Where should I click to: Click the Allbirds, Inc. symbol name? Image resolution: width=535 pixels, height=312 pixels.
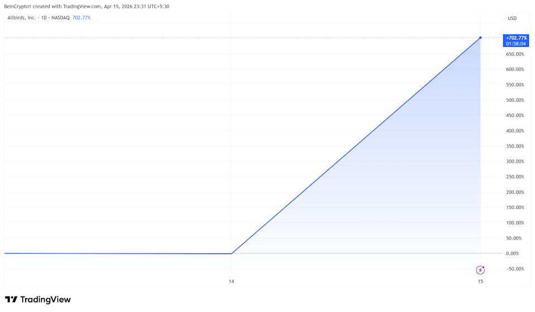21,18
